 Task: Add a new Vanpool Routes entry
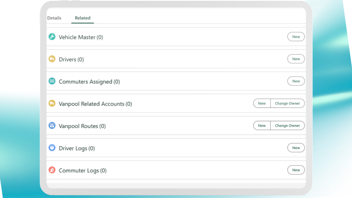pyautogui.click(x=262, y=126)
